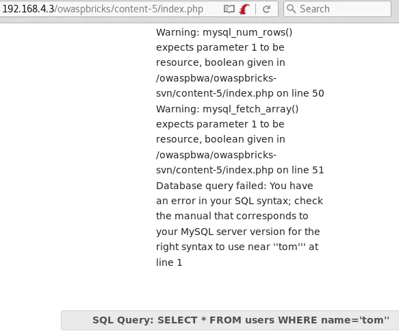399x333 pixels.
Task: Focus the Search input field
Action: point(337,9)
